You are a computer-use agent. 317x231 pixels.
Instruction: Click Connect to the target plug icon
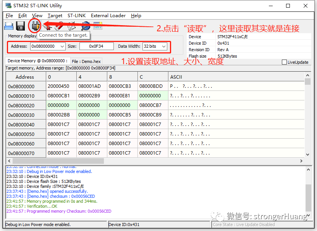[x=35, y=26]
